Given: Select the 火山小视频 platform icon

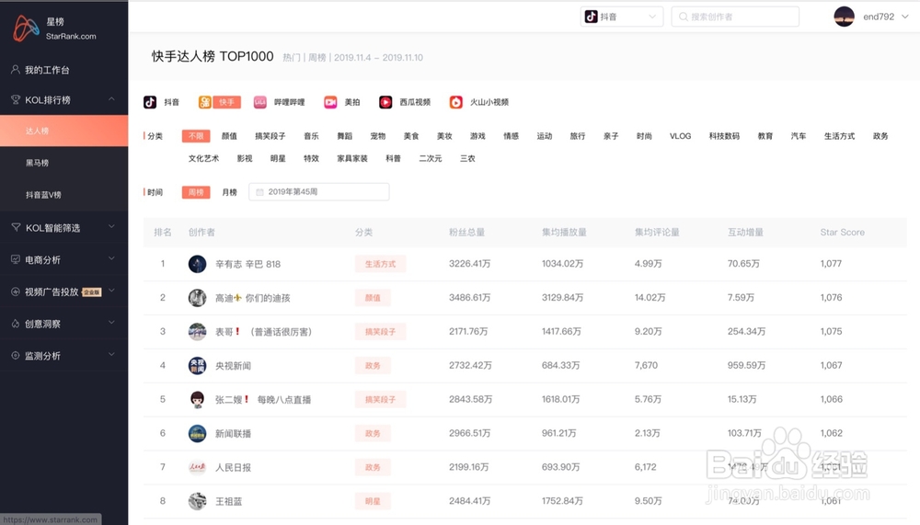Looking at the screenshot, I should (x=456, y=102).
